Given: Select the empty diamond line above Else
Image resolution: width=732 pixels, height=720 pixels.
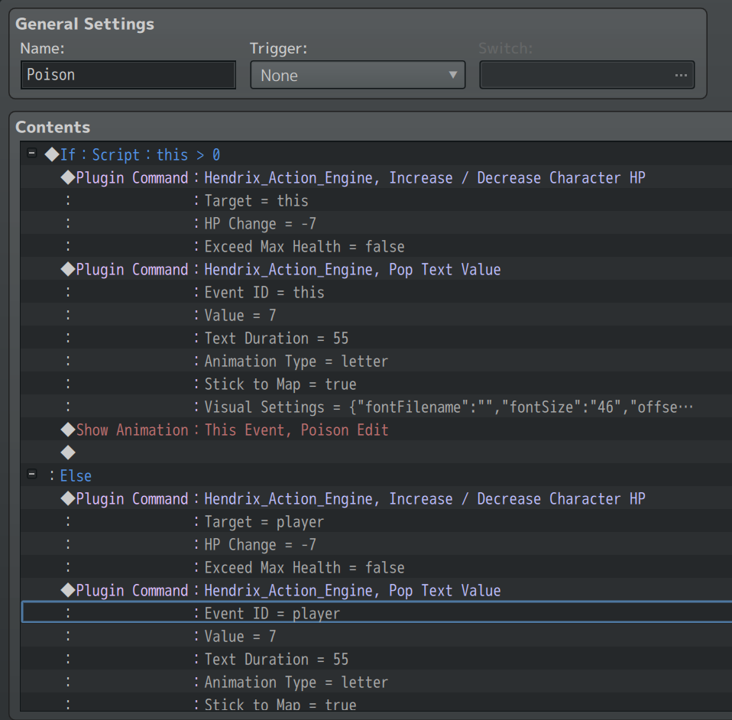Looking at the screenshot, I should click(x=376, y=452).
